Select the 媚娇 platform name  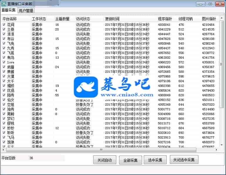[11, 86]
